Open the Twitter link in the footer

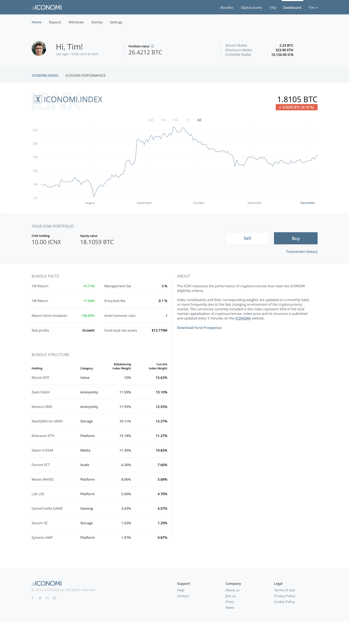tap(40, 598)
